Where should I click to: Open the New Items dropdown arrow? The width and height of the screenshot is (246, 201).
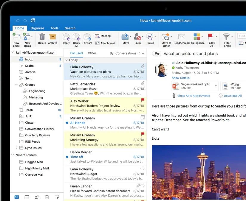click(32, 37)
